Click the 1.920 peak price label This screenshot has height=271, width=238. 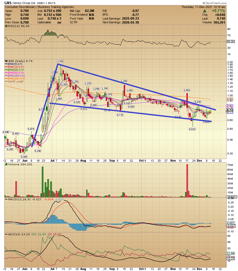60,61
